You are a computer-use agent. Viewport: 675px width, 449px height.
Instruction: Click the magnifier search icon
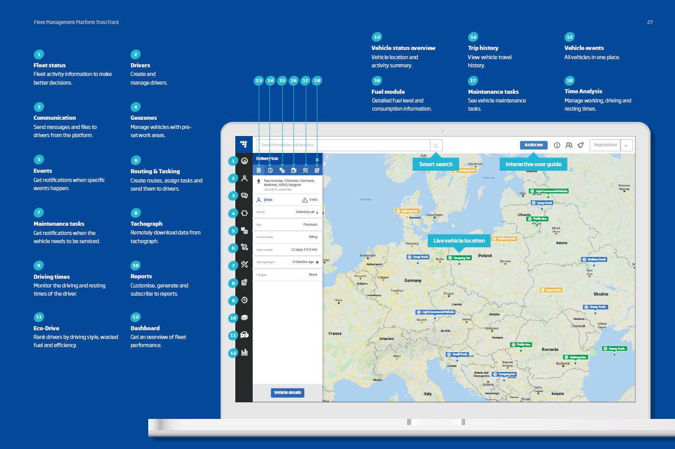click(x=436, y=145)
